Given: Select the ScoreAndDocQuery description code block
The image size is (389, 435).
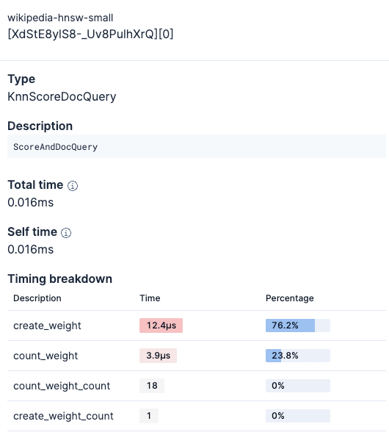Looking at the screenshot, I should coord(197,146).
